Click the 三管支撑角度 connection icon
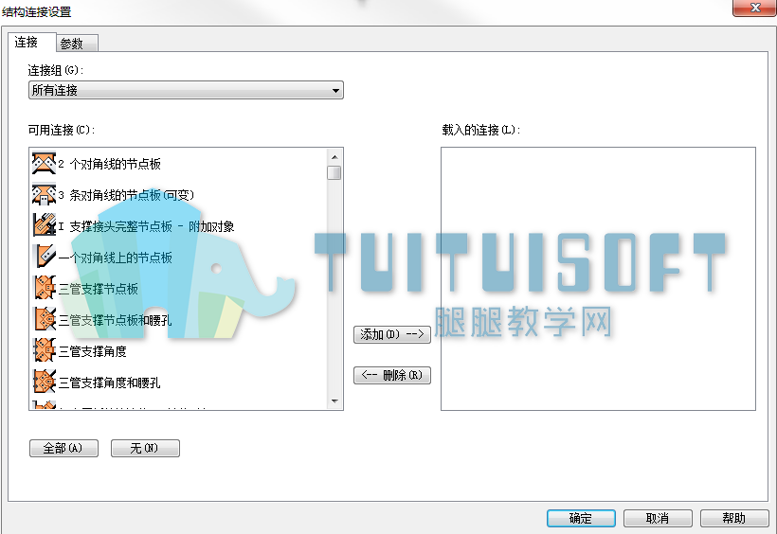The width and height of the screenshot is (777, 534). [x=45, y=350]
